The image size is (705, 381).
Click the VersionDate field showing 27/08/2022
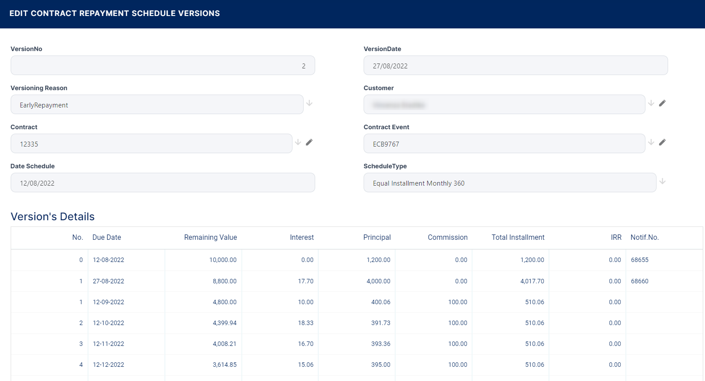(x=516, y=66)
